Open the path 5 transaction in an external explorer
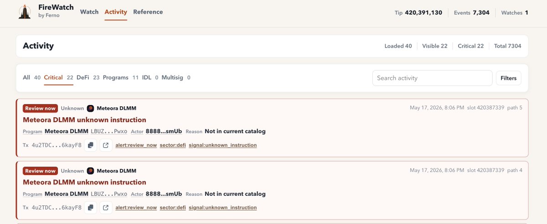 pyautogui.click(x=106, y=145)
